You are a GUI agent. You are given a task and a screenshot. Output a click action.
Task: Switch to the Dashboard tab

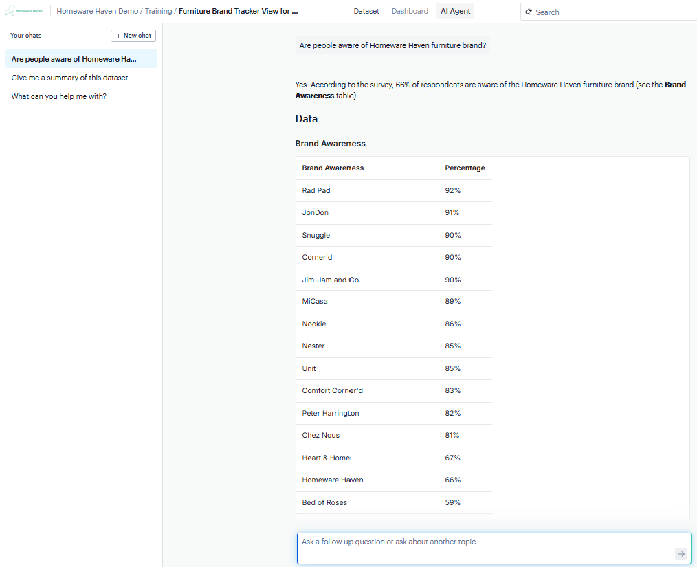click(410, 11)
